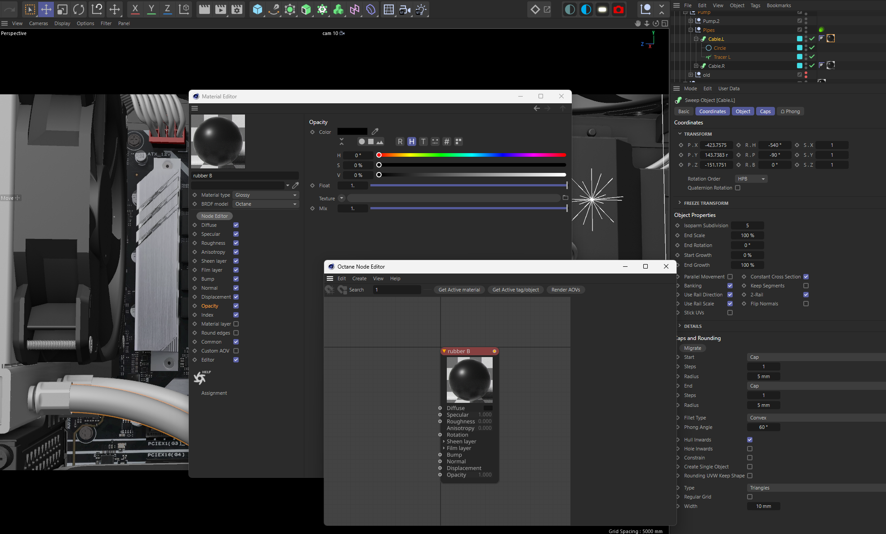This screenshot has width=886, height=534.
Task: Click the black Opacity color swatch
Action: pyautogui.click(x=352, y=132)
